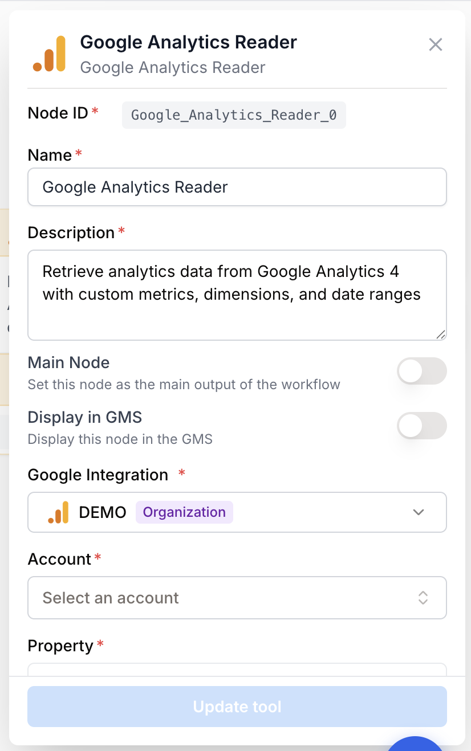
Task: Click the purple Organization badge
Action: tap(184, 512)
